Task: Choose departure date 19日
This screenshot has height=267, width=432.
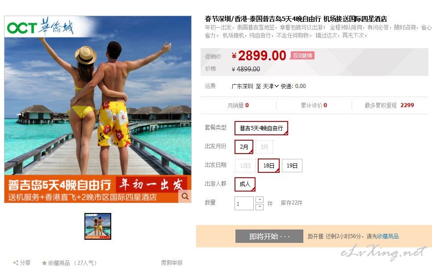Action: click(292, 166)
